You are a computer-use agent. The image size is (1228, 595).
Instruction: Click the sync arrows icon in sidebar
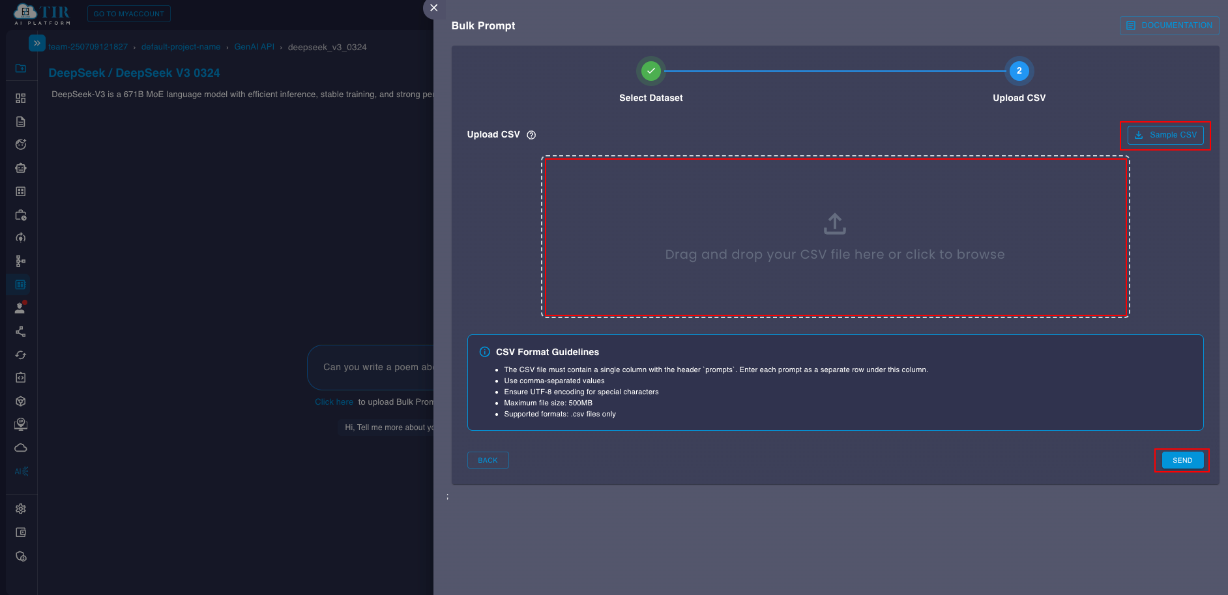click(21, 355)
